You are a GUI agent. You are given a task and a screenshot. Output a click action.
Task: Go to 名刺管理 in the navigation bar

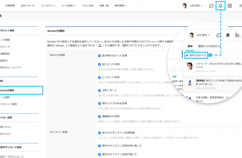pos(10,6)
